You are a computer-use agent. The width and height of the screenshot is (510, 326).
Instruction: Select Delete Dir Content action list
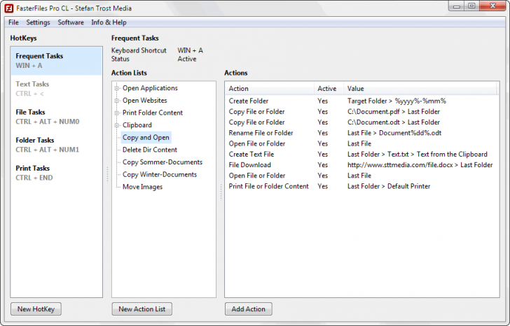tap(150, 150)
